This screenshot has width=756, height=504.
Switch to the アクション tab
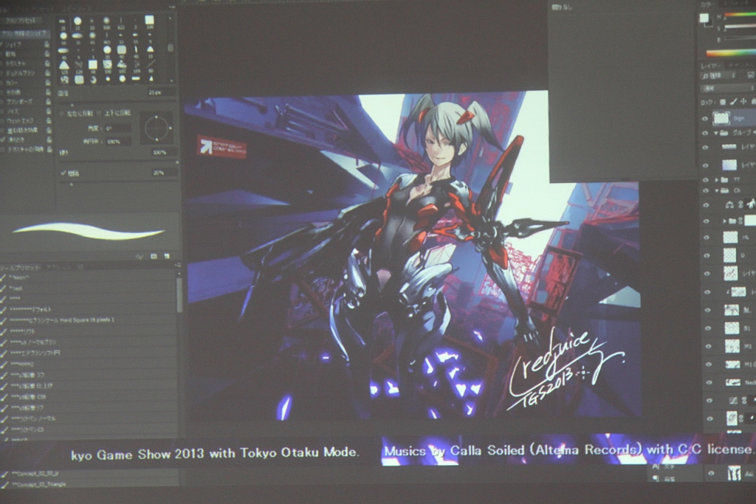(x=60, y=266)
